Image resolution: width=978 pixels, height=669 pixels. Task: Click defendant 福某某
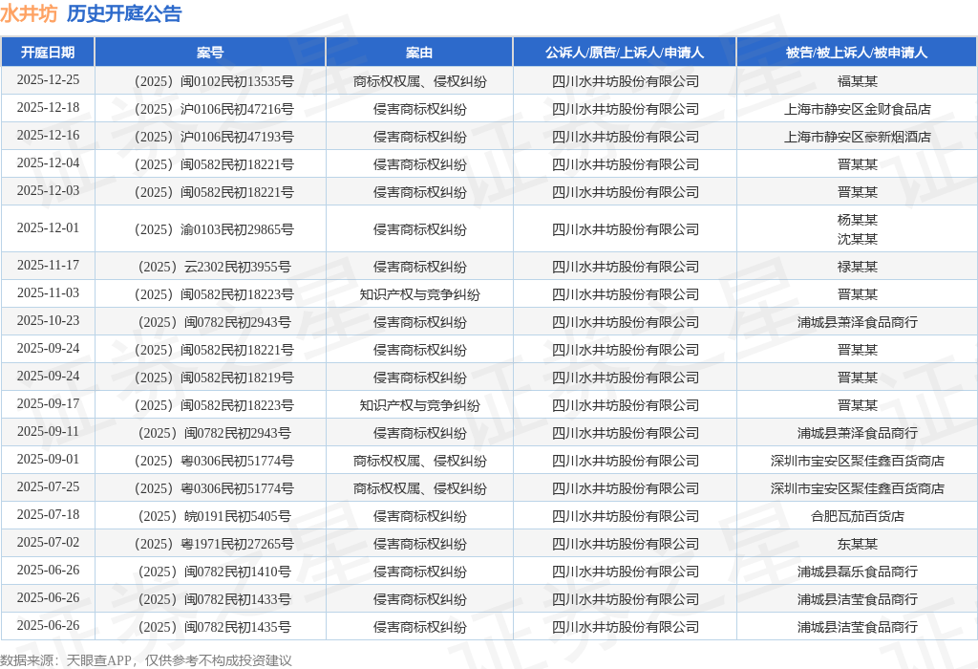point(857,81)
